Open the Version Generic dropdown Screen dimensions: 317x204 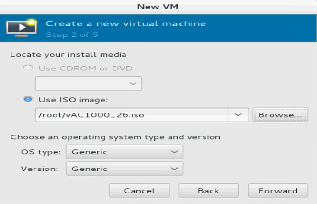(x=125, y=169)
